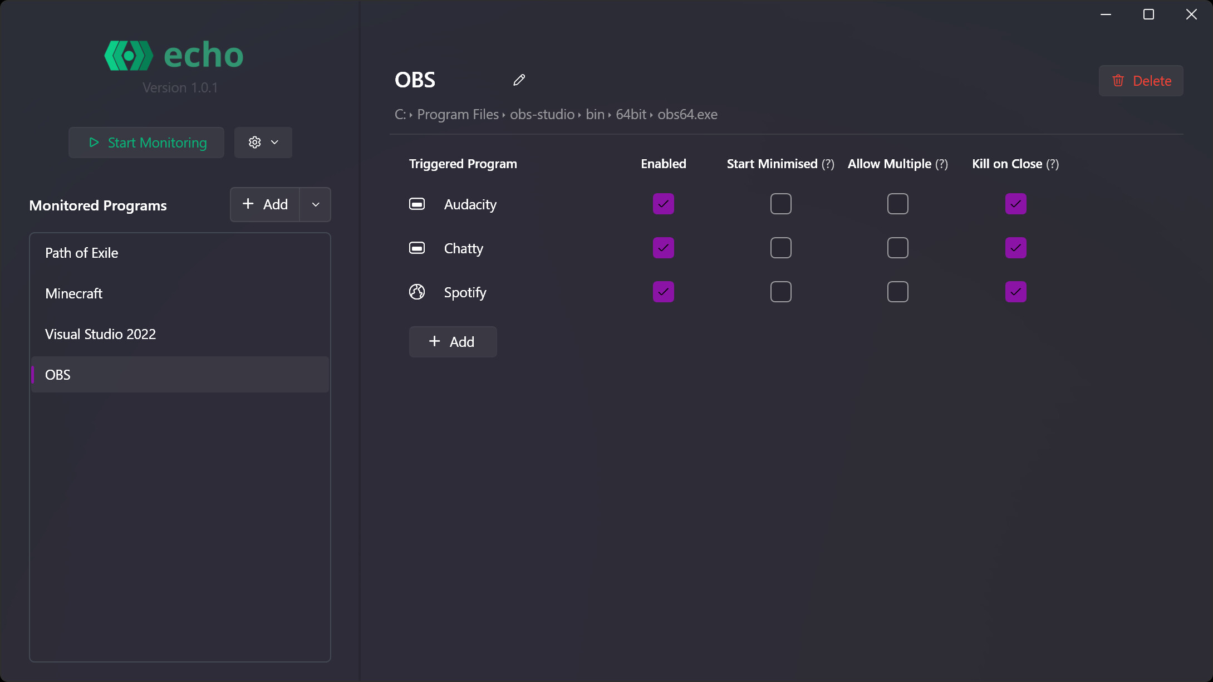Expand the dropdown next to the Add button
This screenshot has width=1213, height=682.
tap(315, 204)
